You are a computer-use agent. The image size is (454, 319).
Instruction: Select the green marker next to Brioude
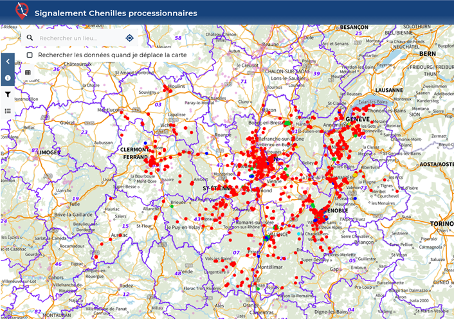pos(172,206)
